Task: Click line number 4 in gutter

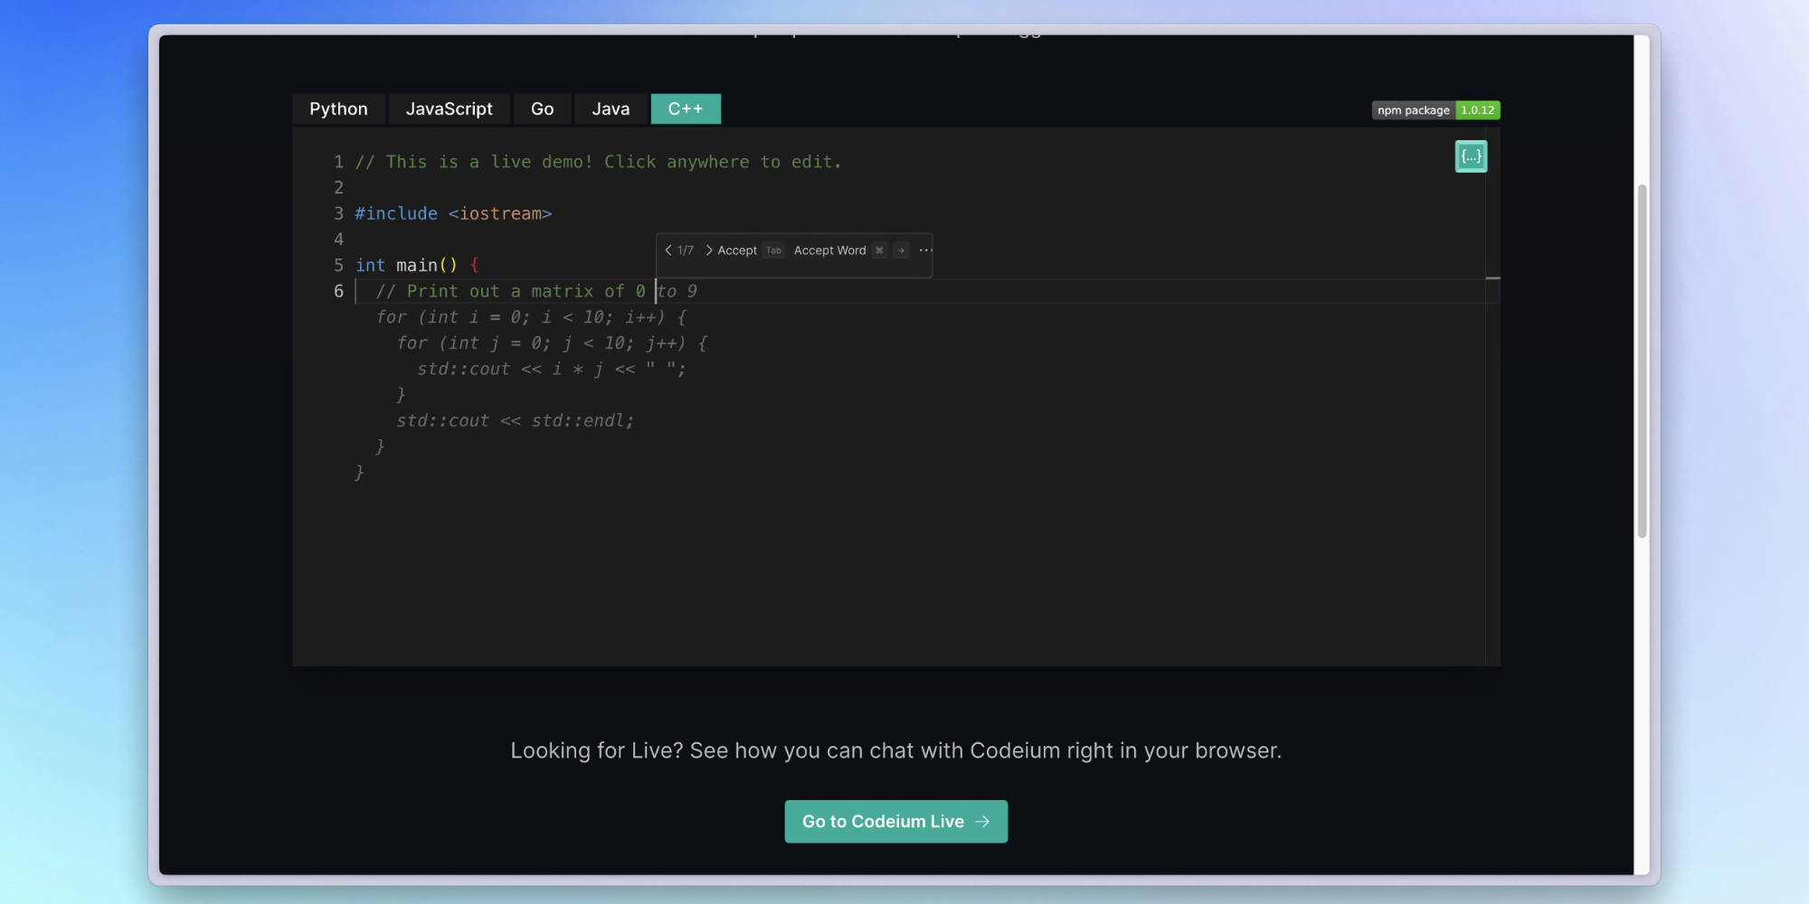Action: point(338,239)
